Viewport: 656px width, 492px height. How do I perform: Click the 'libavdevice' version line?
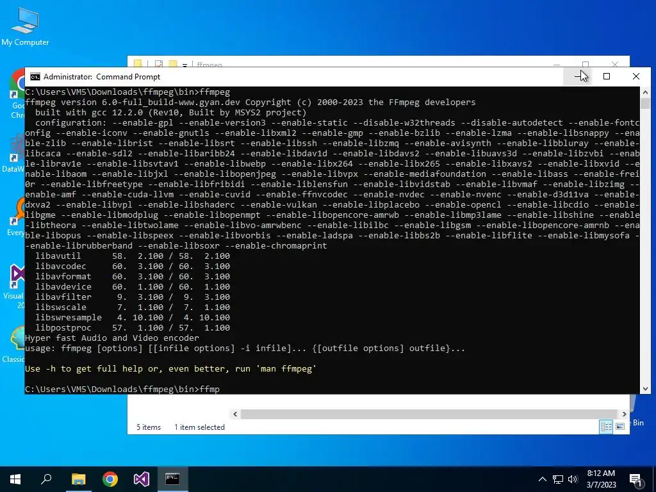pos(133,287)
